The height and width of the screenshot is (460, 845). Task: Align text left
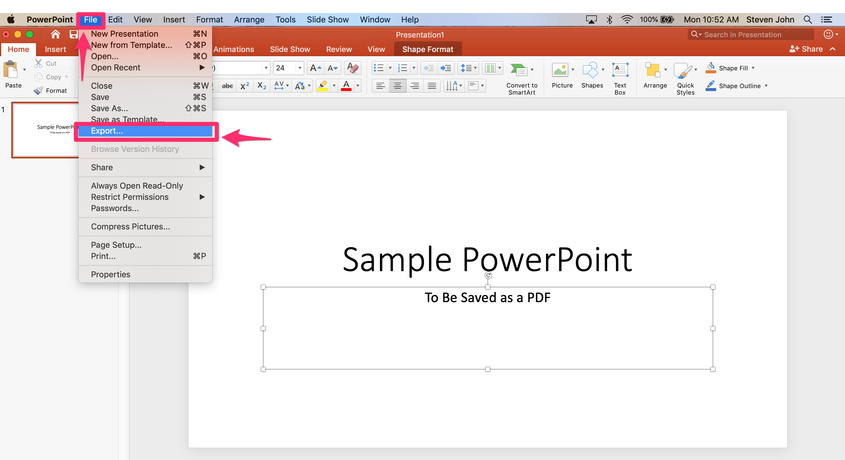pyautogui.click(x=381, y=86)
